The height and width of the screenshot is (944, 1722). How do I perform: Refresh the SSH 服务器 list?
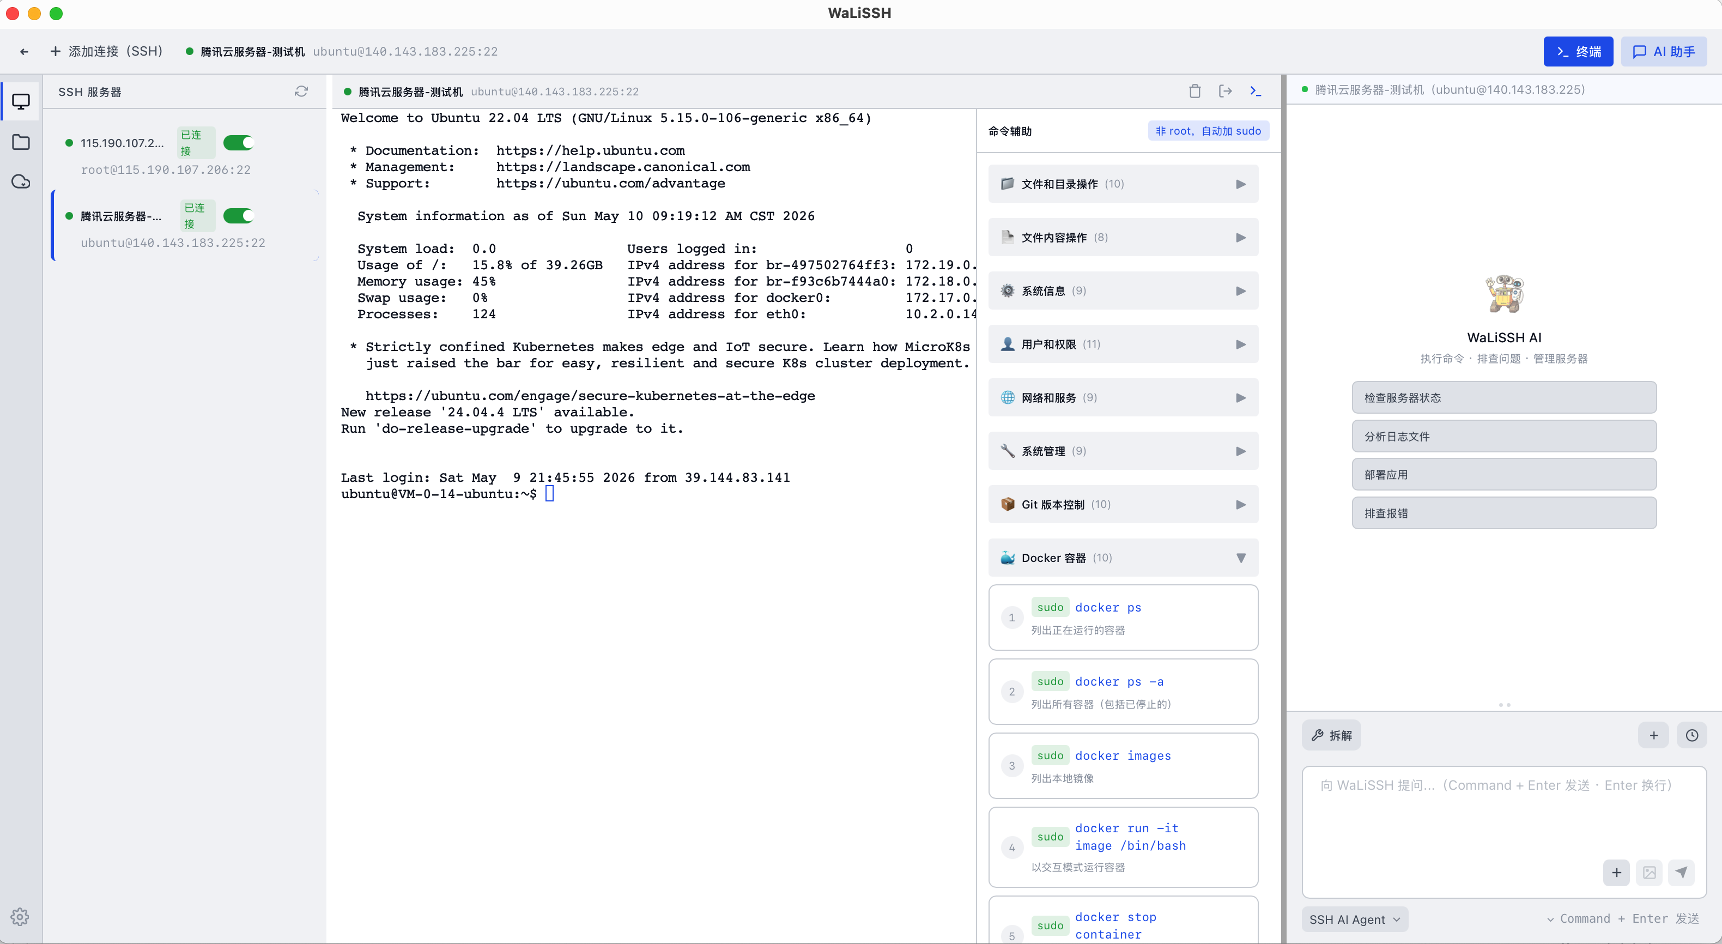(x=301, y=92)
